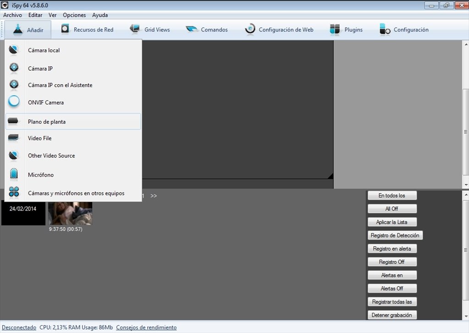Click the Configuración settings icon
Screen dimensions: 469x333
[x=385, y=29]
